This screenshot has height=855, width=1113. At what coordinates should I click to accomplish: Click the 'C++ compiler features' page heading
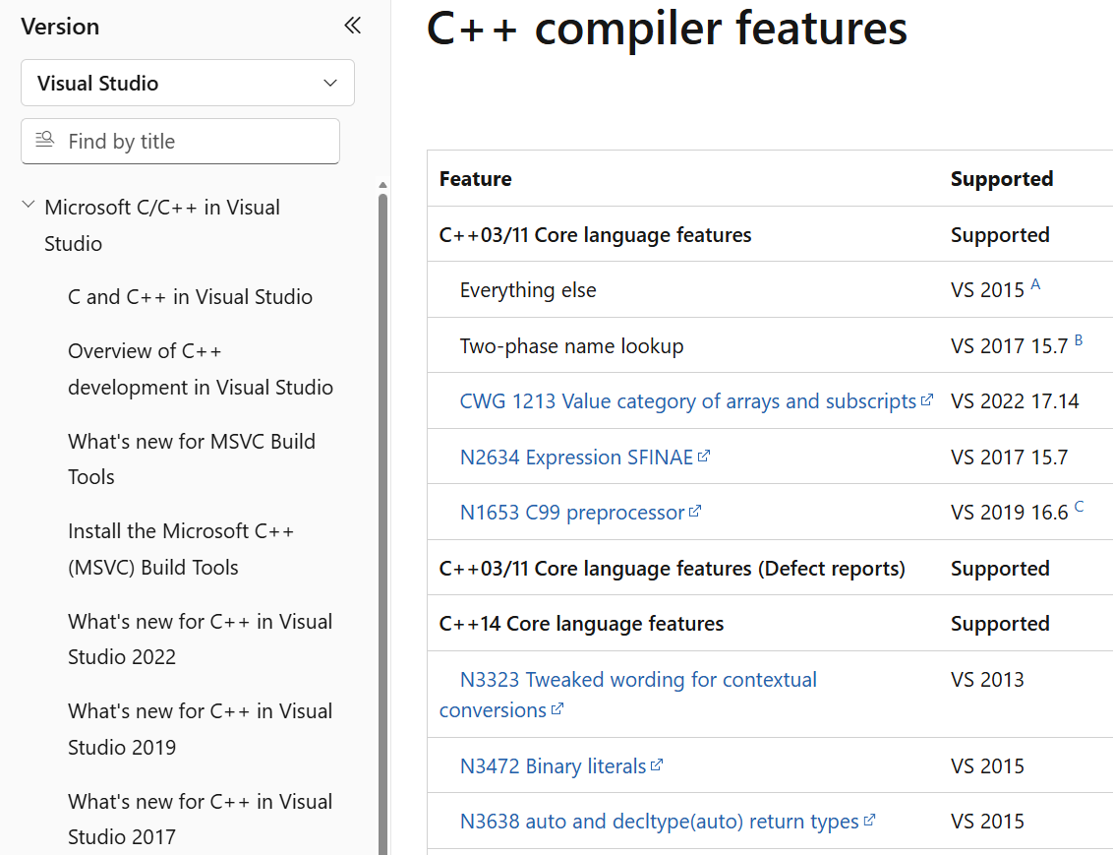click(x=667, y=30)
